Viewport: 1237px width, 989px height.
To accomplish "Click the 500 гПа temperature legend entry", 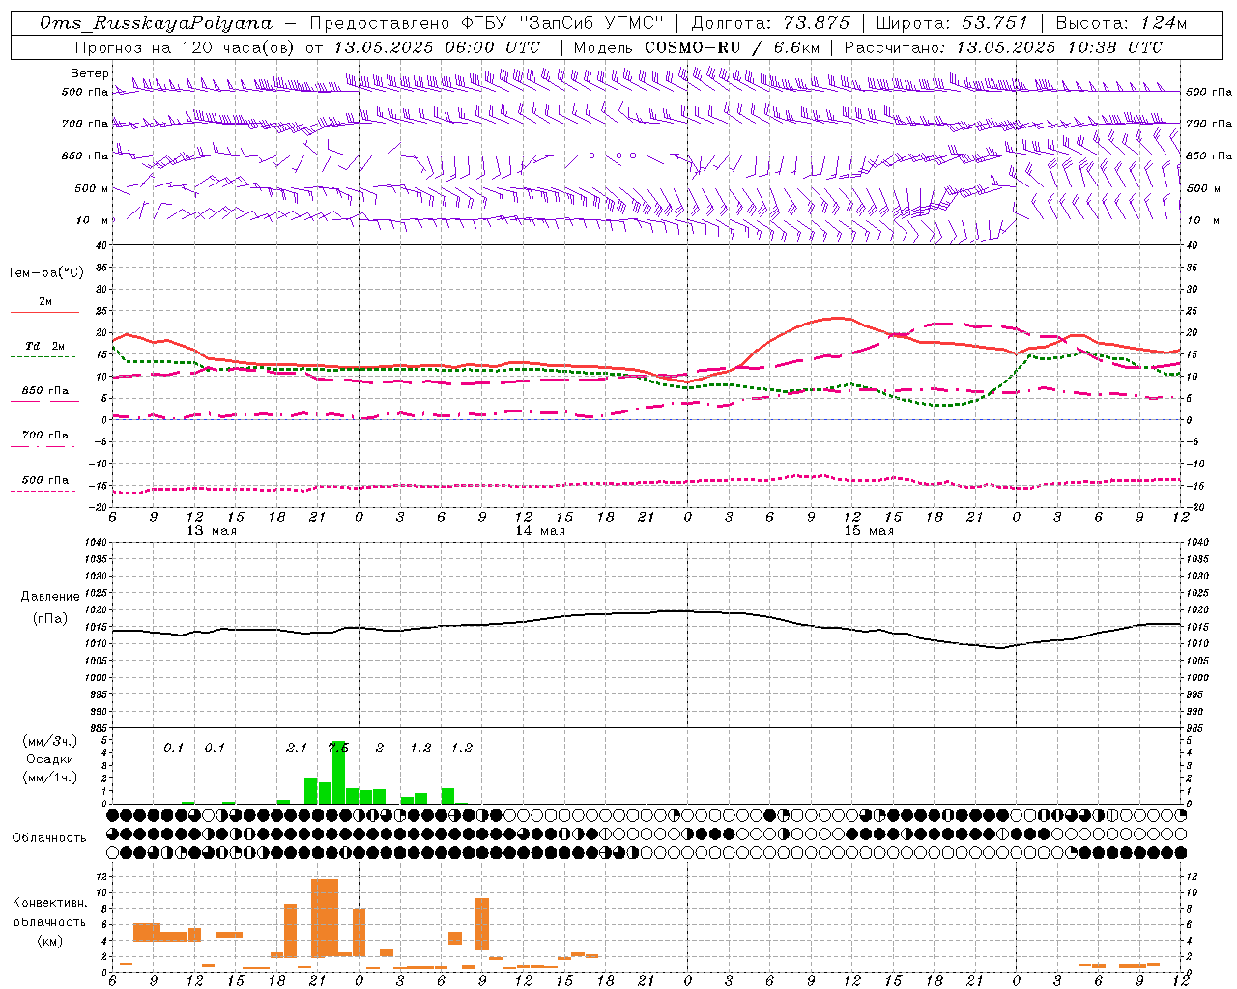I will tap(45, 480).
